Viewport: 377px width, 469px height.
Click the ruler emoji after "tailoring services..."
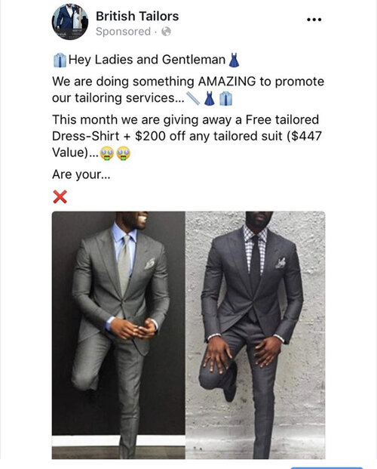pos(193,98)
